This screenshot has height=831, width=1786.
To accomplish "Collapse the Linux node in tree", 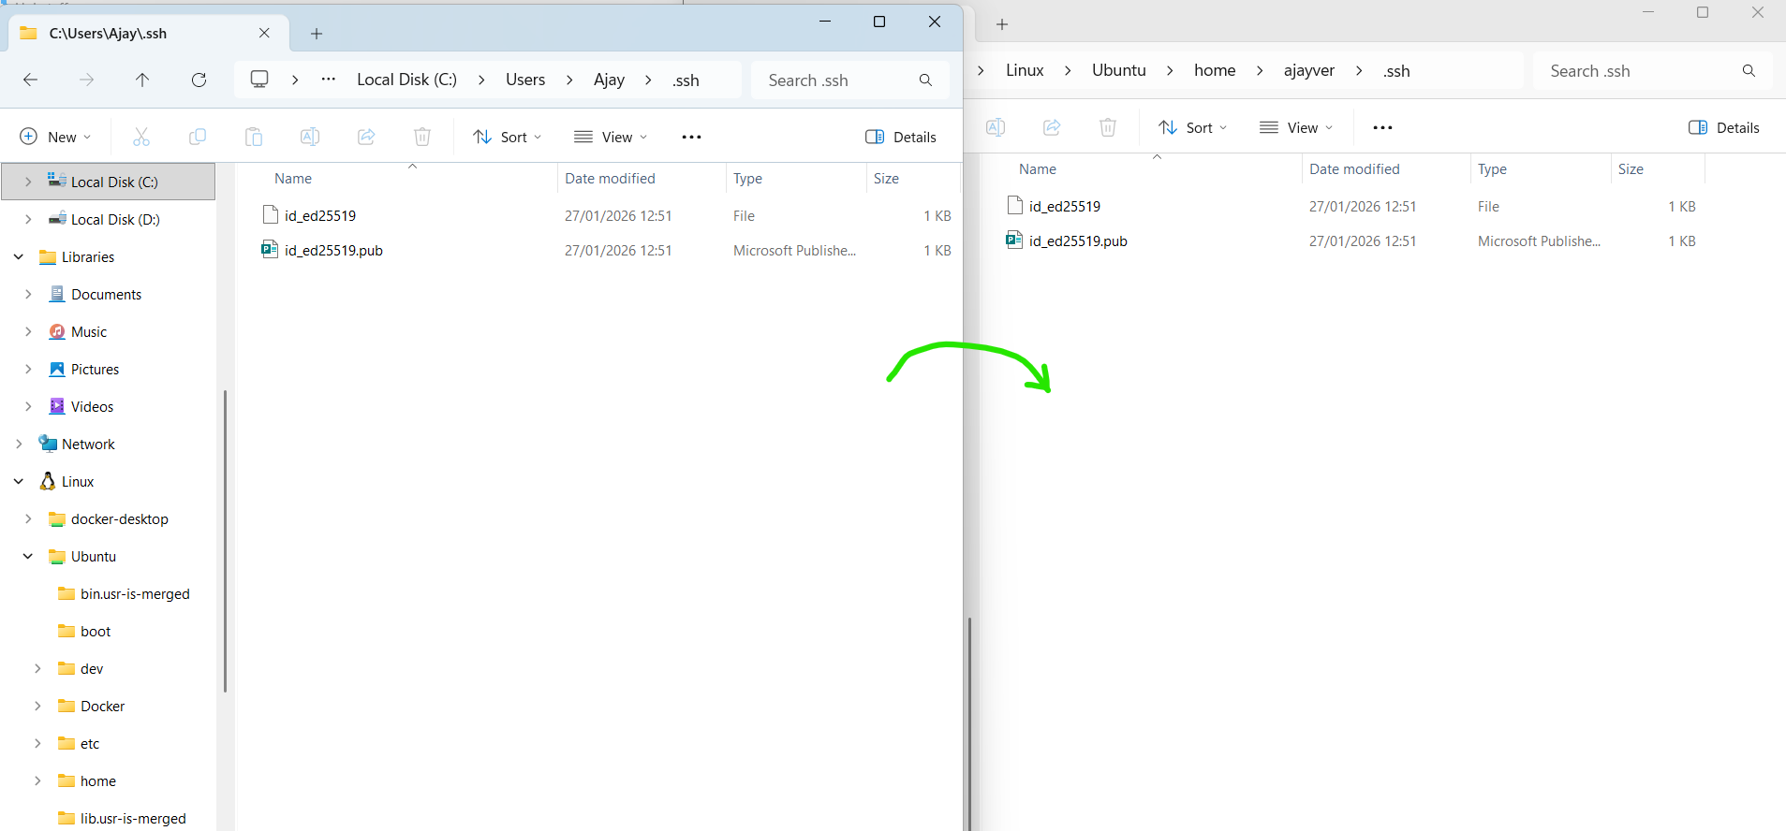I will click(x=19, y=481).
